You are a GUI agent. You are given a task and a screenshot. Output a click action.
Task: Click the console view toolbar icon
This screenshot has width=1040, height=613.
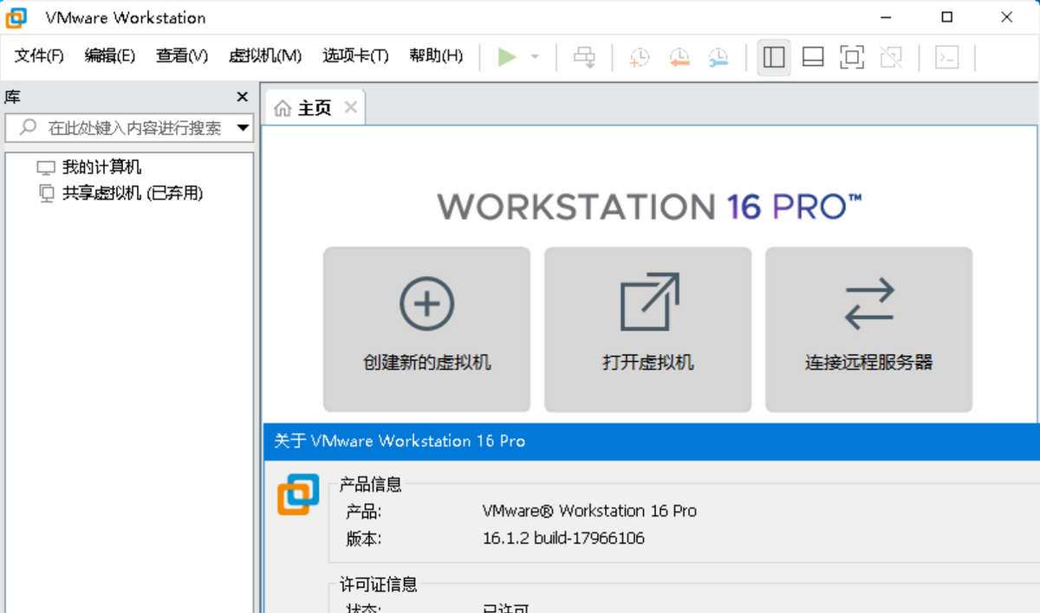point(947,57)
